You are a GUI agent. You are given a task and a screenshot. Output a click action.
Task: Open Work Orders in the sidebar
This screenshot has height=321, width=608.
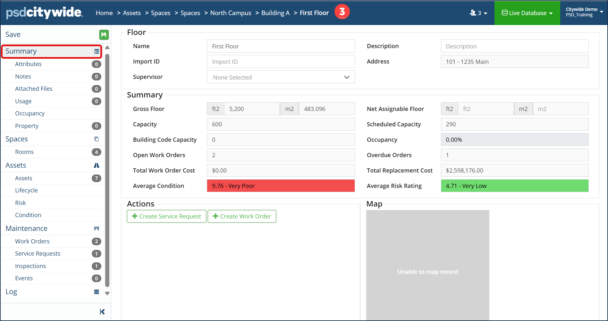[32, 241]
